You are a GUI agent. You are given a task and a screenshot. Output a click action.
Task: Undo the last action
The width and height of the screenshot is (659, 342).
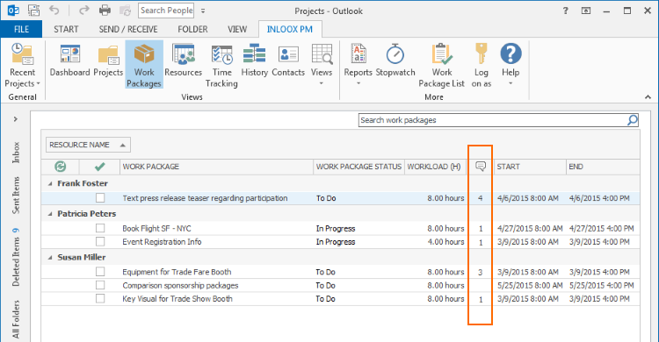click(54, 10)
